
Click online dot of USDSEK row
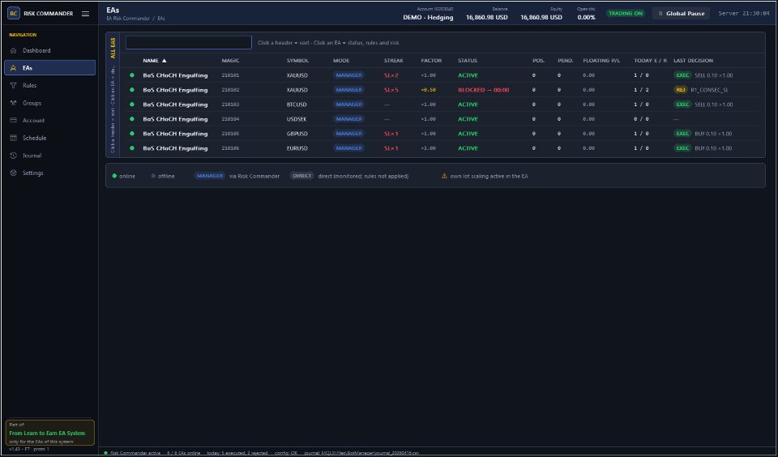click(132, 119)
